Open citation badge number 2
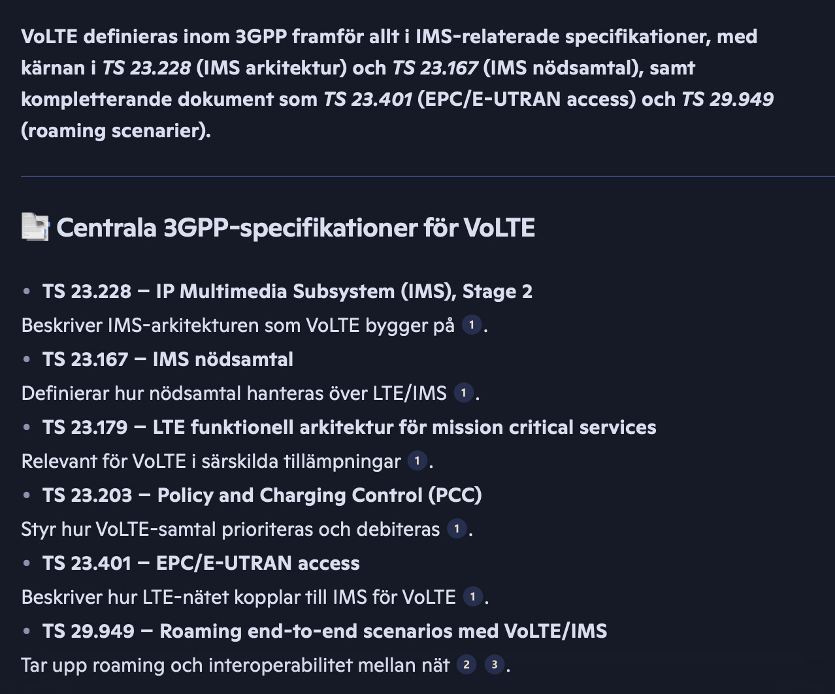This screenshot has height=694, width=835. click(466, 665)
